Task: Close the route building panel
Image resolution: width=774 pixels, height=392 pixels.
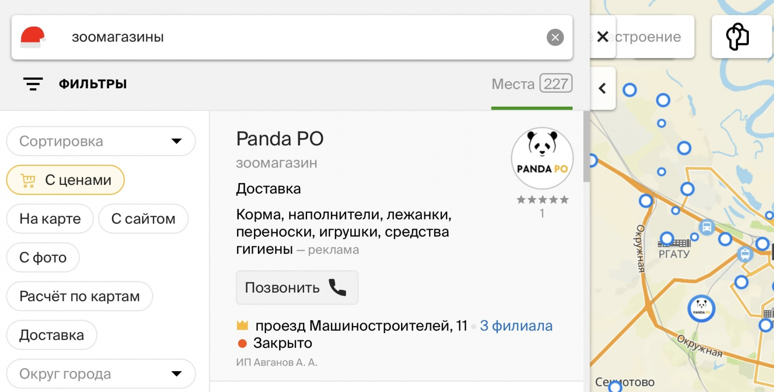Action: point(603,37)
